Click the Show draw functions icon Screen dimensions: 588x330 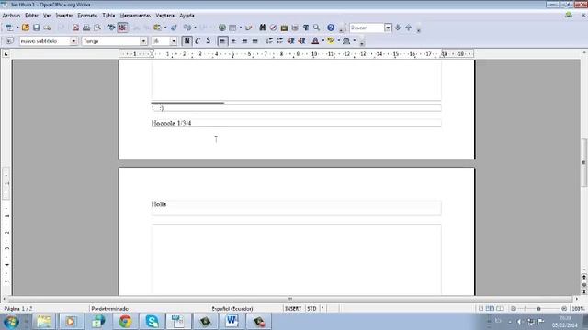249,27
